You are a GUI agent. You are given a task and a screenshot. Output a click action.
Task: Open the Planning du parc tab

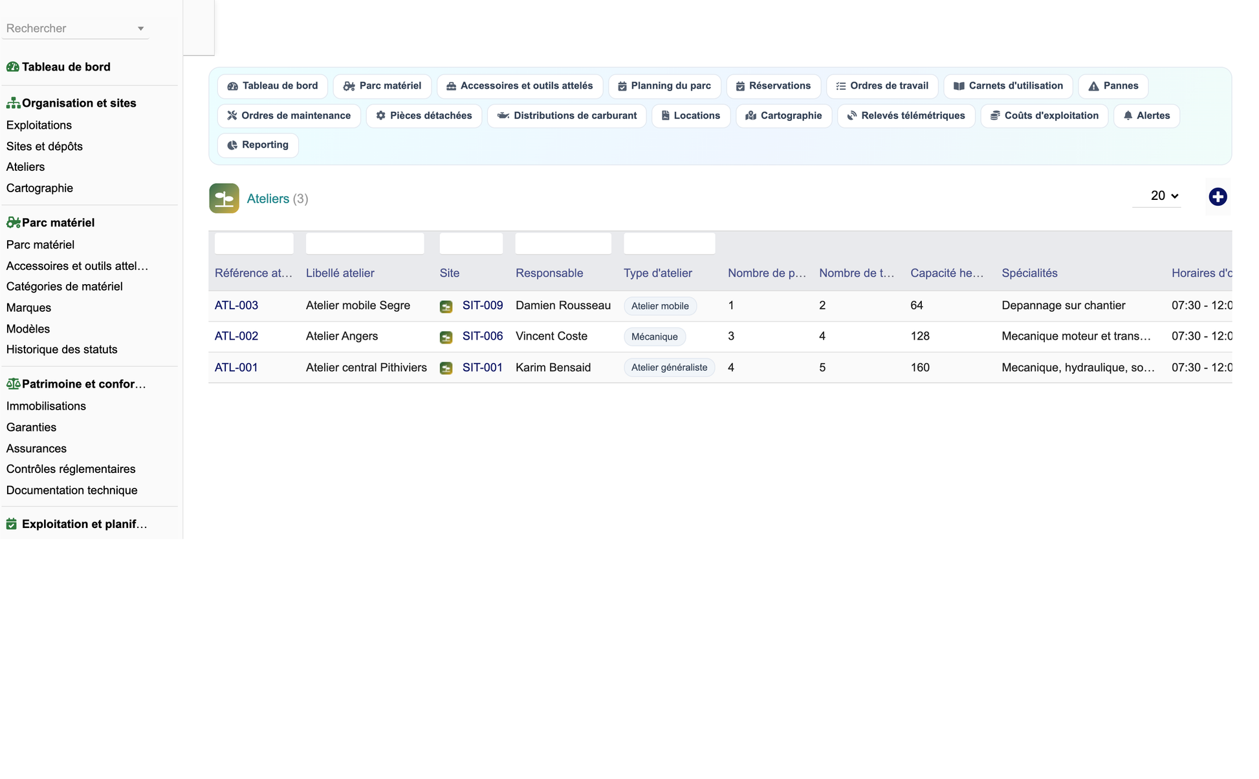(664, 86)
